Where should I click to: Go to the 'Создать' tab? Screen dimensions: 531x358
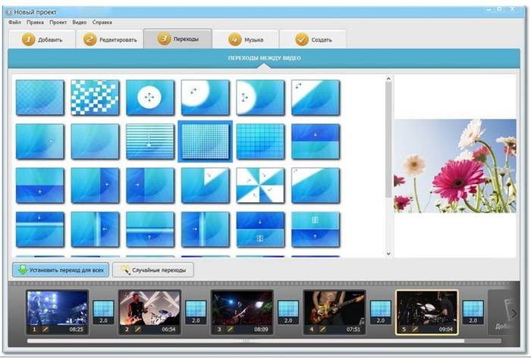(x=313, y=39)
